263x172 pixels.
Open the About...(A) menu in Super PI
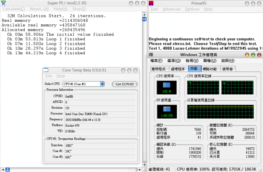[39, 9]
